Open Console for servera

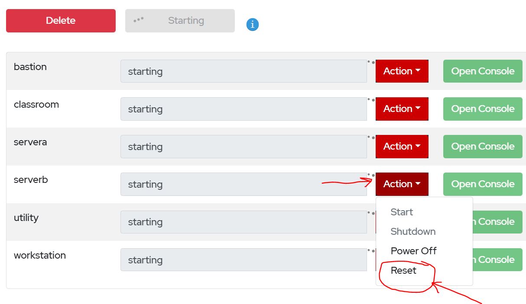coord(482,146)
